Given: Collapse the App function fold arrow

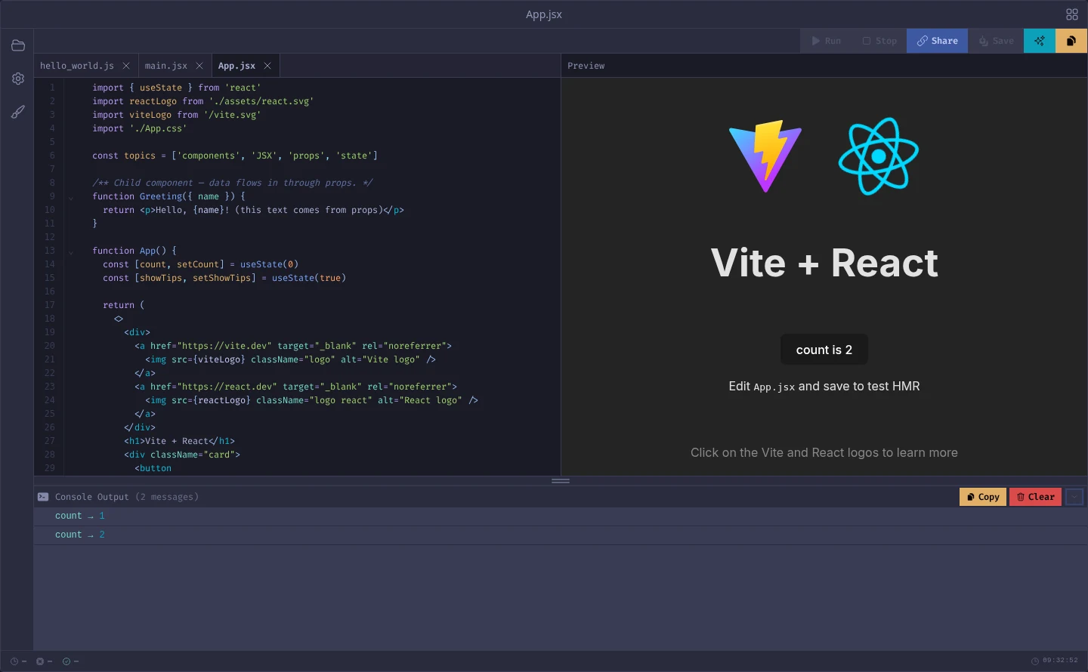Looking at the screenshot, I should pos(71,252).
